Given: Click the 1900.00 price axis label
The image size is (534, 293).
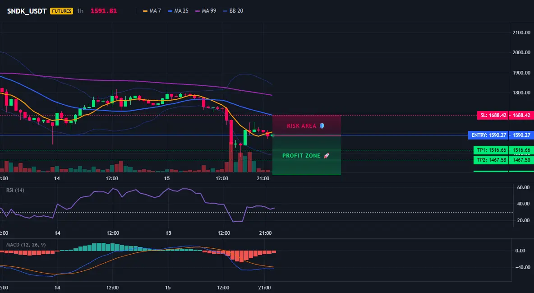Looking at the screenshot, I should (x=521, y=73).
